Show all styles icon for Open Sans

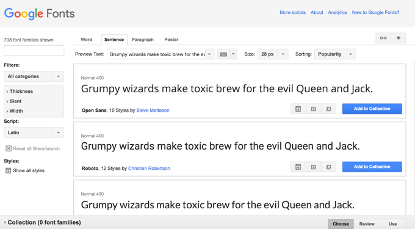click(298, 109)
